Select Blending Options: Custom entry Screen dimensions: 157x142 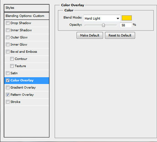[x=27, y=16]
